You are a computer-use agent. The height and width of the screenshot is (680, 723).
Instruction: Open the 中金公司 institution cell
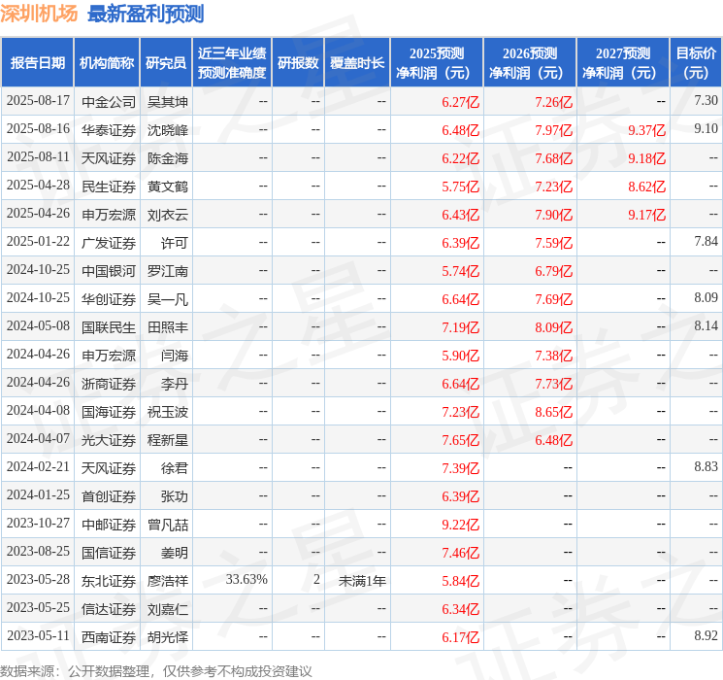tap(109, 101)
